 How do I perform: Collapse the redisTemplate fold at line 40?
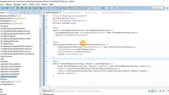48,61
